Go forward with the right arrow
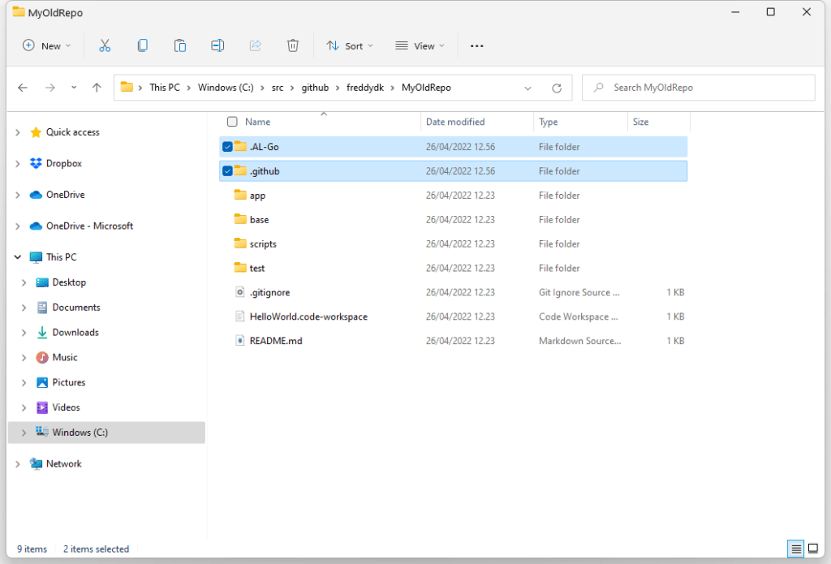 coord(50,88)
